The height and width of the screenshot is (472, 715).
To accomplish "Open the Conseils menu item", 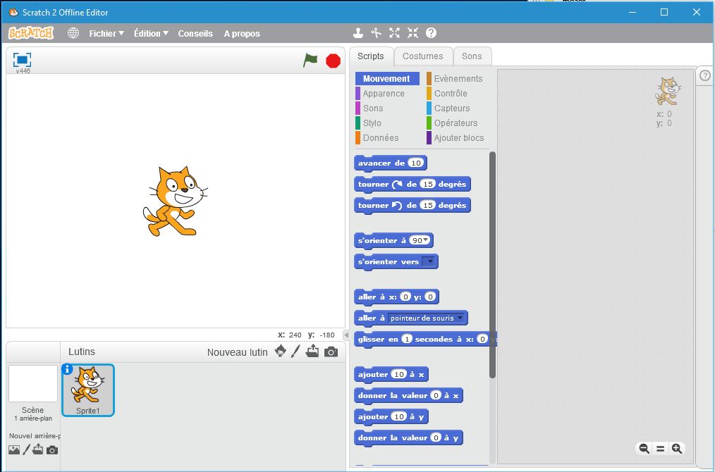I will pos(195,33).
